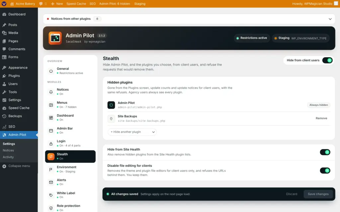The width and height of the screenshot is (340, 212).
Task: Click the Menus module icon
Action: (51, 105)
